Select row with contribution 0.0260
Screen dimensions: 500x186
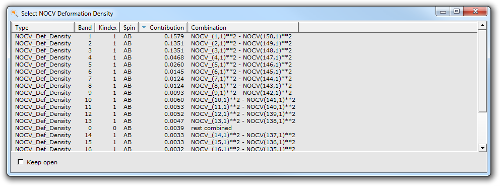click(x=244, y=65)
